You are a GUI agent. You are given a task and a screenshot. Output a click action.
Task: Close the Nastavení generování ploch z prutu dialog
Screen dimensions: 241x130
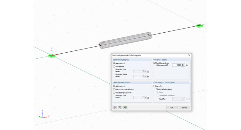pos(189,55)
